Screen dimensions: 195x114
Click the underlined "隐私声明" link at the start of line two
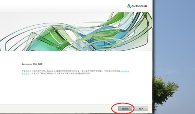(x=25, y=74)
